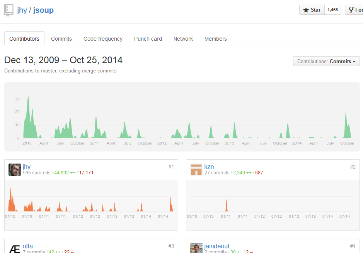Screen dimensions: 363x253
Task: Click the '2,349 ++' additions text
Action: [x=242, y=173]
